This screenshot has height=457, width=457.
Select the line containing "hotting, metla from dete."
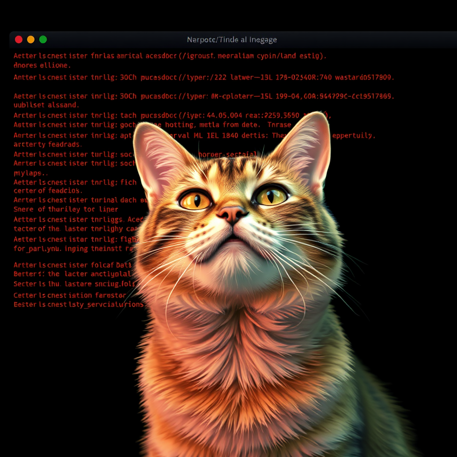[x=152, y=125]
